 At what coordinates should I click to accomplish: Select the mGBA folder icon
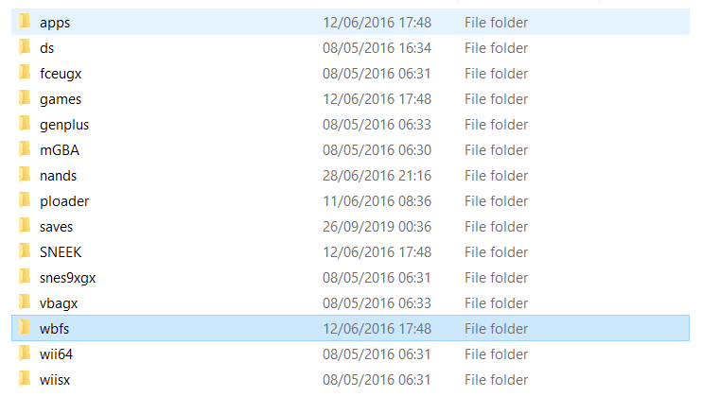[x=25, y=149]
